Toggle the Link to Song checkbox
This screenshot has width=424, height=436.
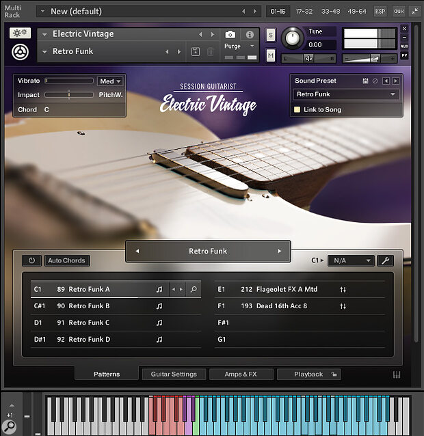click(297, 109)
